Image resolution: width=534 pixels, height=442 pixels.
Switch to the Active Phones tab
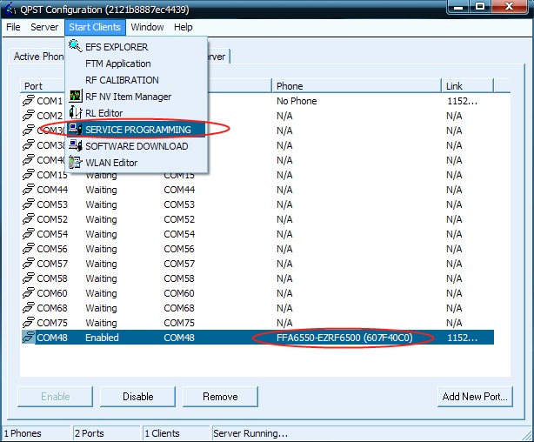click(37, 57)
